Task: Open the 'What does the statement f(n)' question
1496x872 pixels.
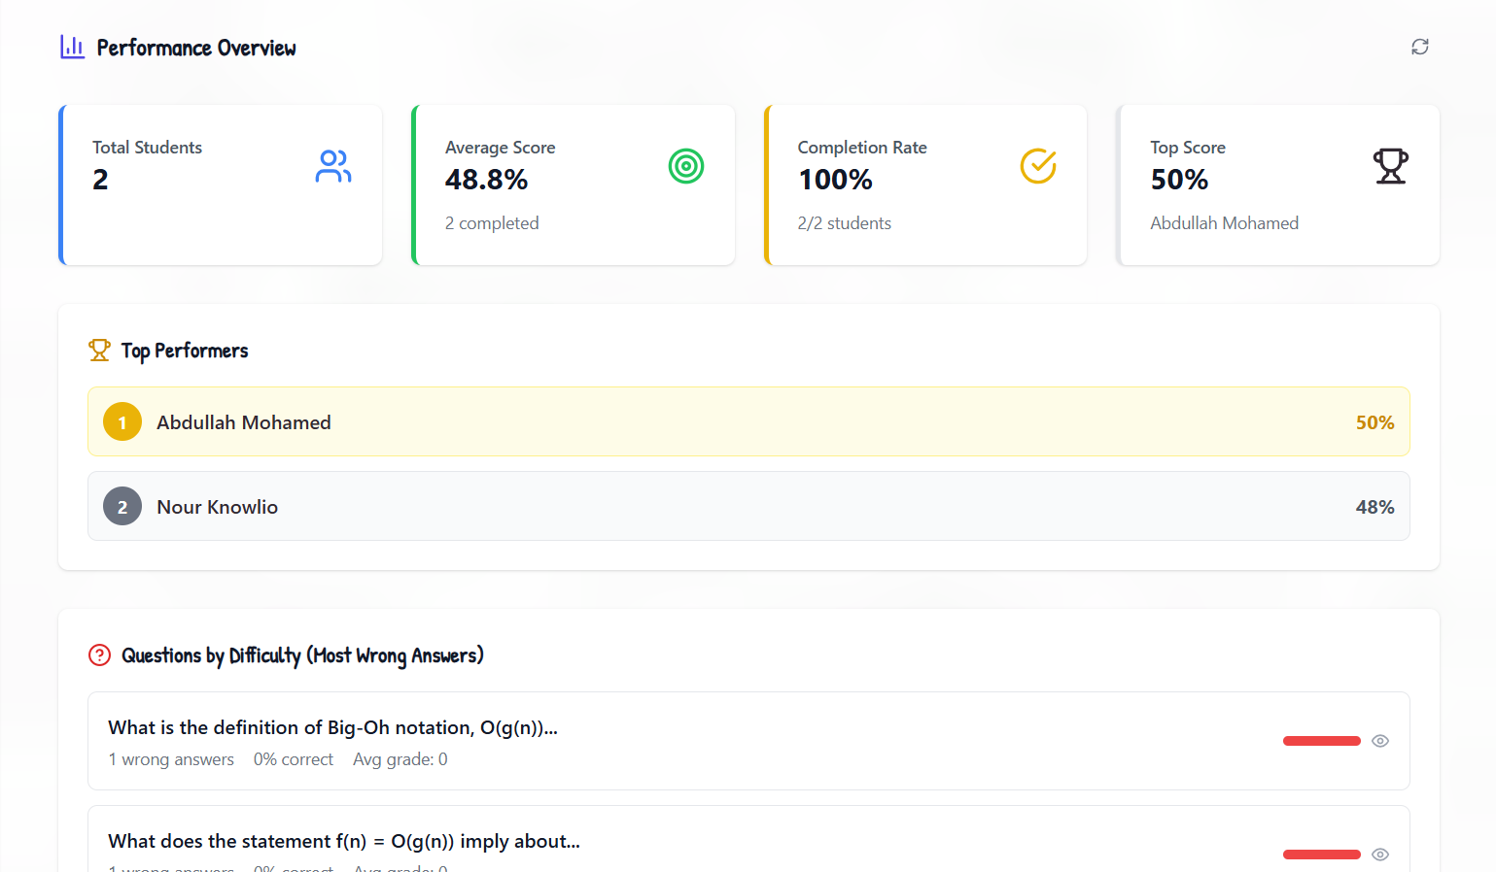Action: pyautogui.click(x=344, y=841)
